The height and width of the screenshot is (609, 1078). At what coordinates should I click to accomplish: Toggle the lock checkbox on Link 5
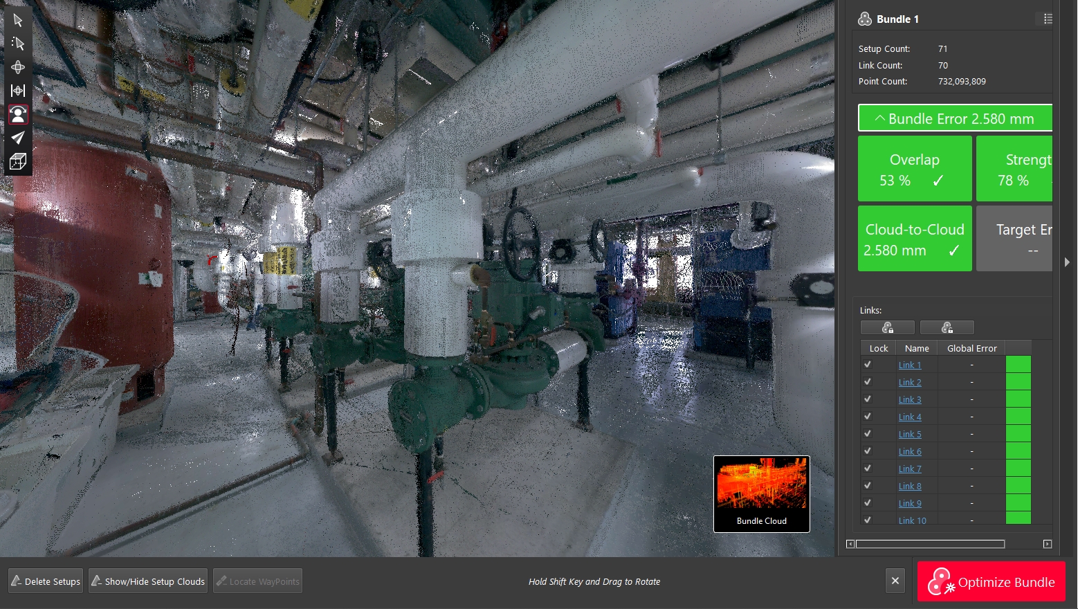[868, 433]
